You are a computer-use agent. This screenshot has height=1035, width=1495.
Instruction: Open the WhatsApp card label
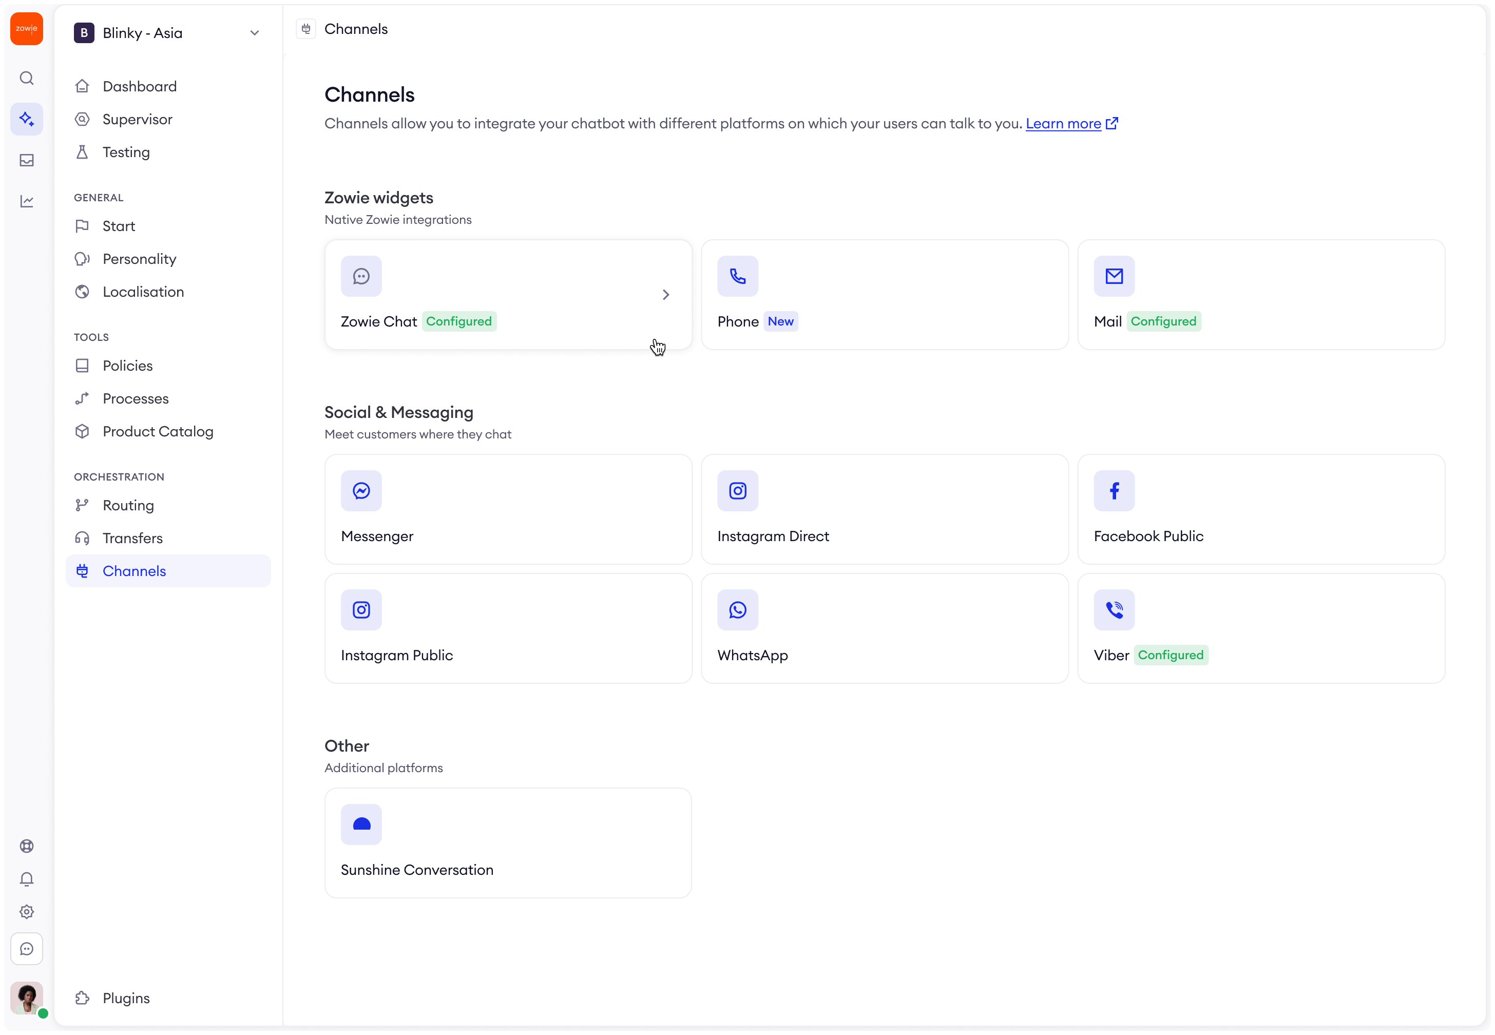(x=753, y=656)
